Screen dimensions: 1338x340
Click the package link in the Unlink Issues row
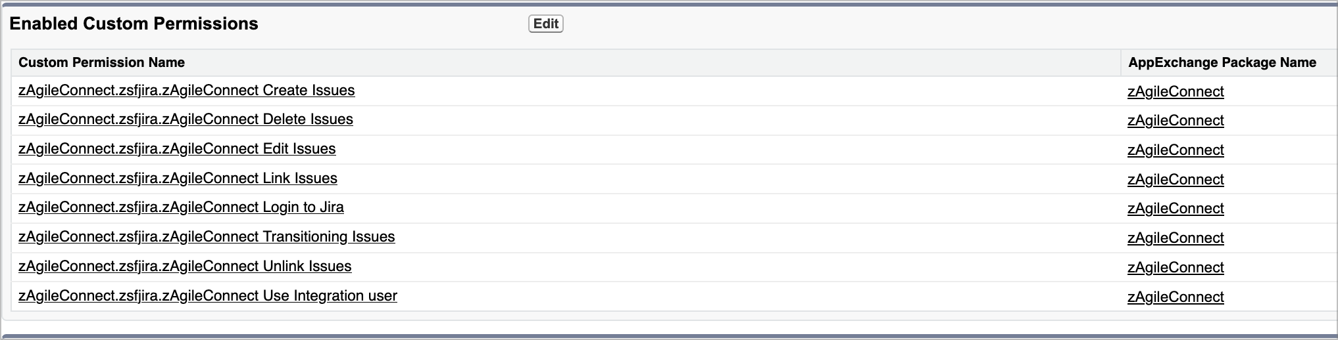point(1176,268)
